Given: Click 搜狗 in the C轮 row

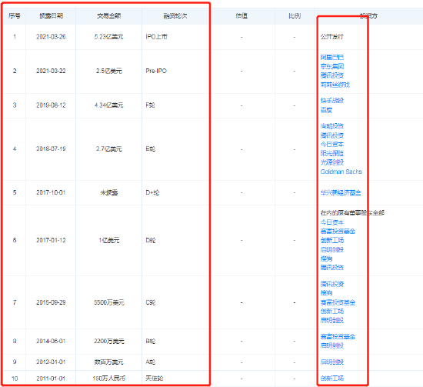Looking at the screenshot, I should click(326, 293).
